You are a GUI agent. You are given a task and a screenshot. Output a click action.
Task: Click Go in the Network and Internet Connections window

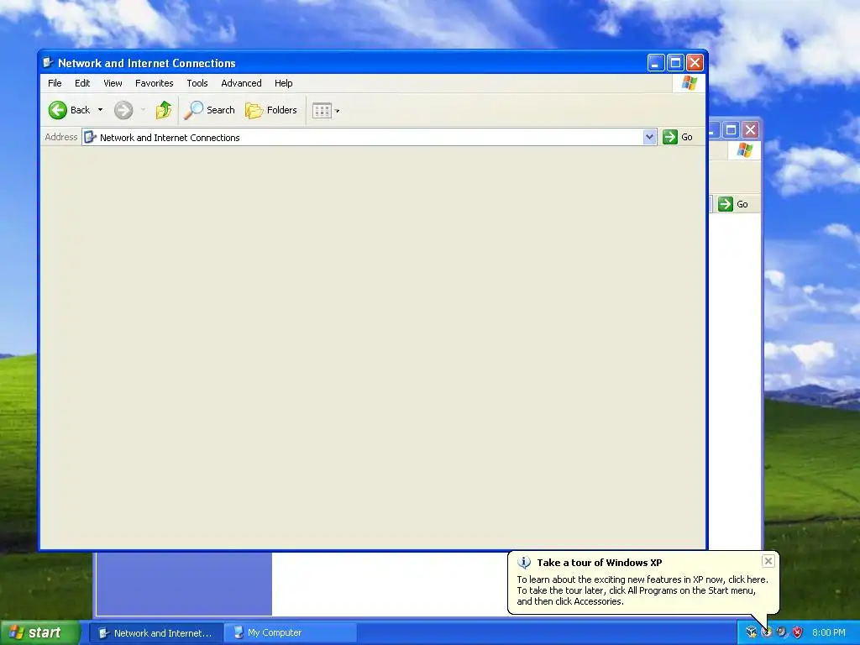(678, 137)
